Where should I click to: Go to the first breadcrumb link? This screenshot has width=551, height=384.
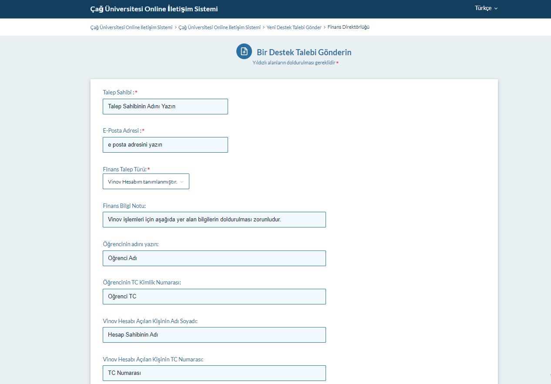[131, 27]
